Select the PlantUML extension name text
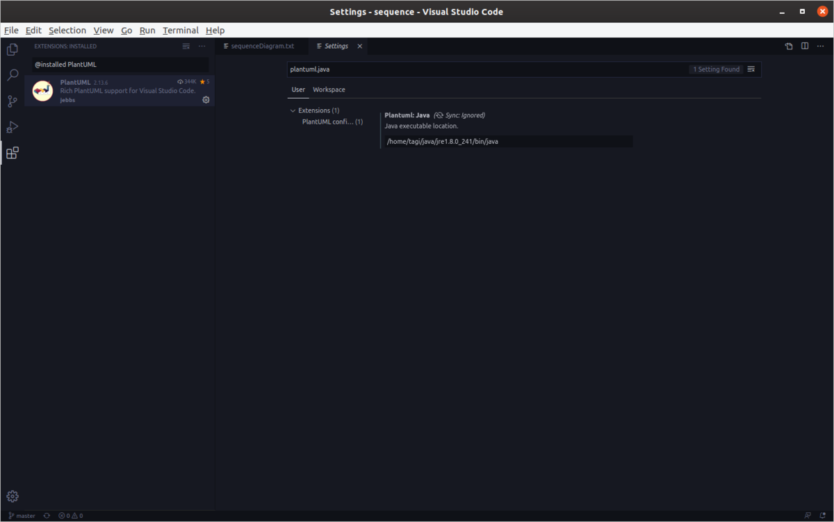The height and width of the screenshot is (522, 834). click(x=76, y=82)
